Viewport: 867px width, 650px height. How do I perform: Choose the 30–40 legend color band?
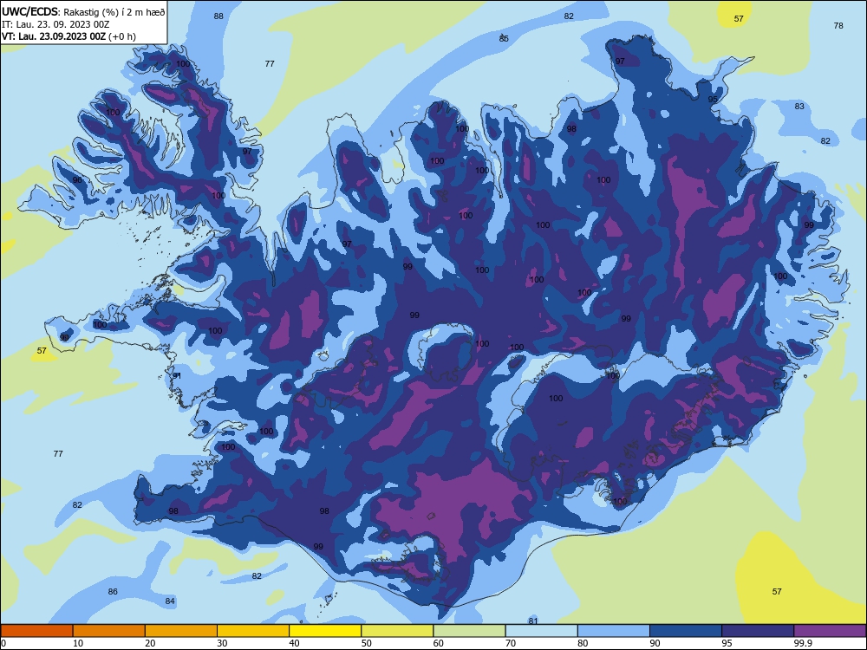coord(253,631)
